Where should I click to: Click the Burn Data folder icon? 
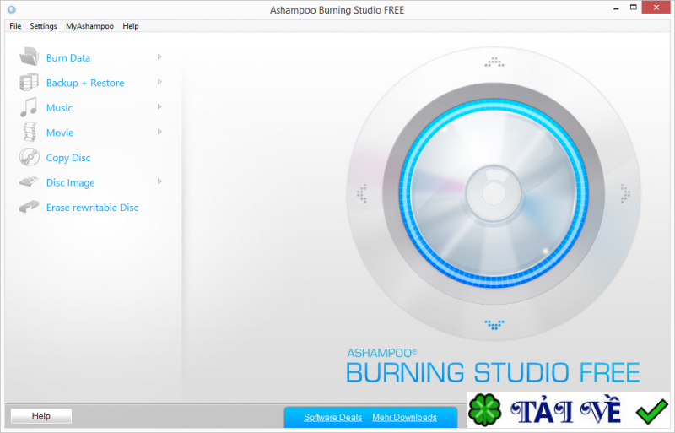tap(30, 57)
